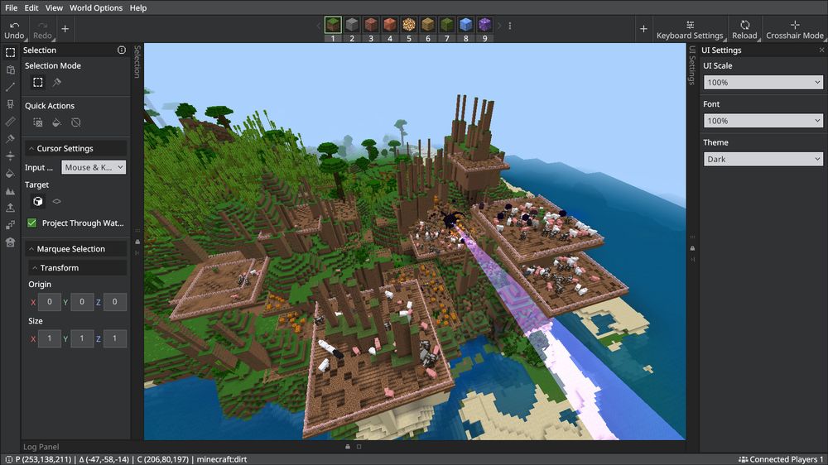The width and height of the screenshot is (828, 465).
Task: Click the lock icon beside the Selection panel edge
Action: [x=137, y=242]
